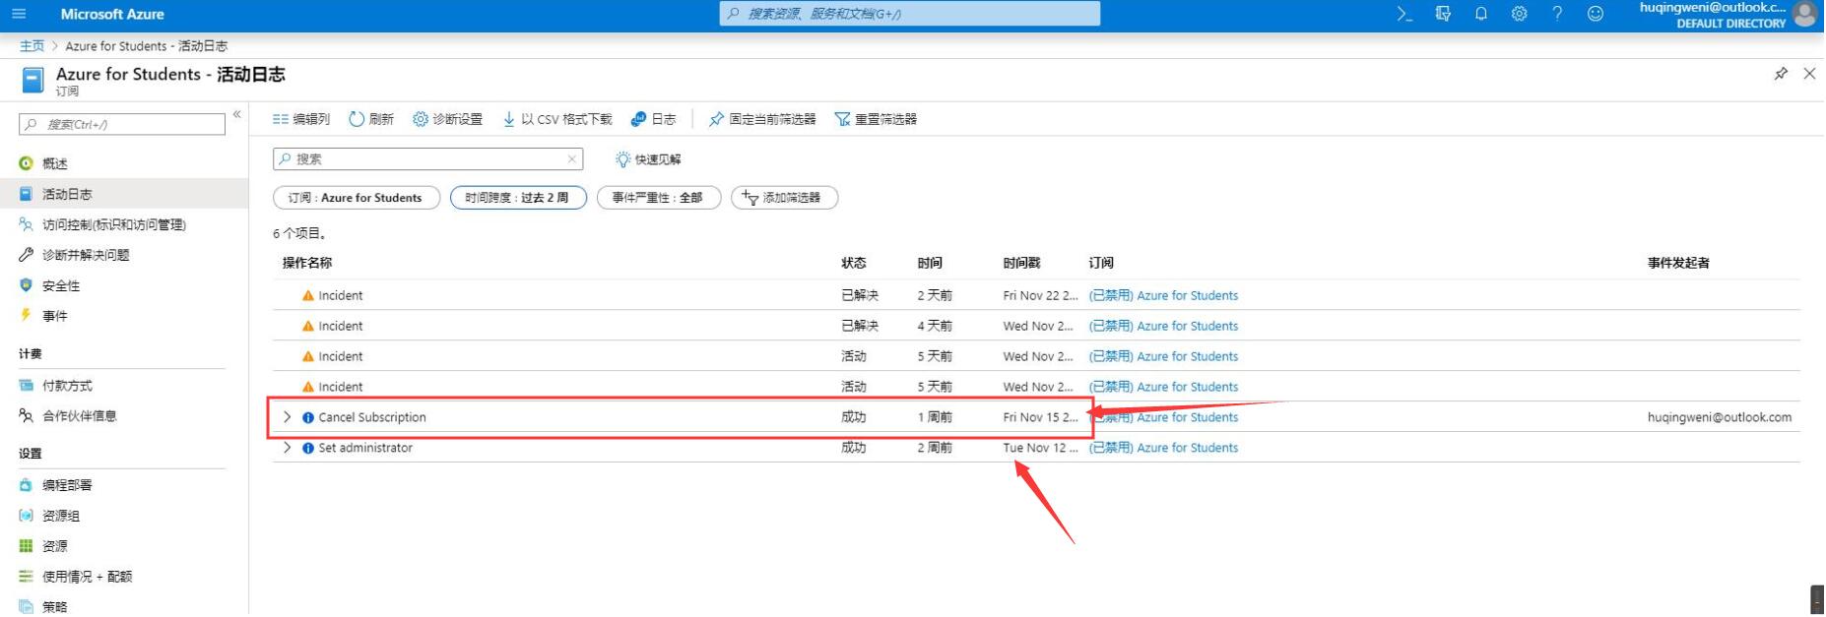Expand the Set administrator row
The image size is (1826, 617).
287,448
